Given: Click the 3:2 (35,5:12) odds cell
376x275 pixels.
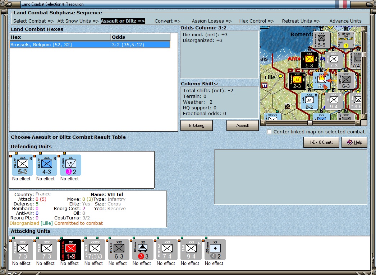Looking at the screenshot, I should click(141, 45).
